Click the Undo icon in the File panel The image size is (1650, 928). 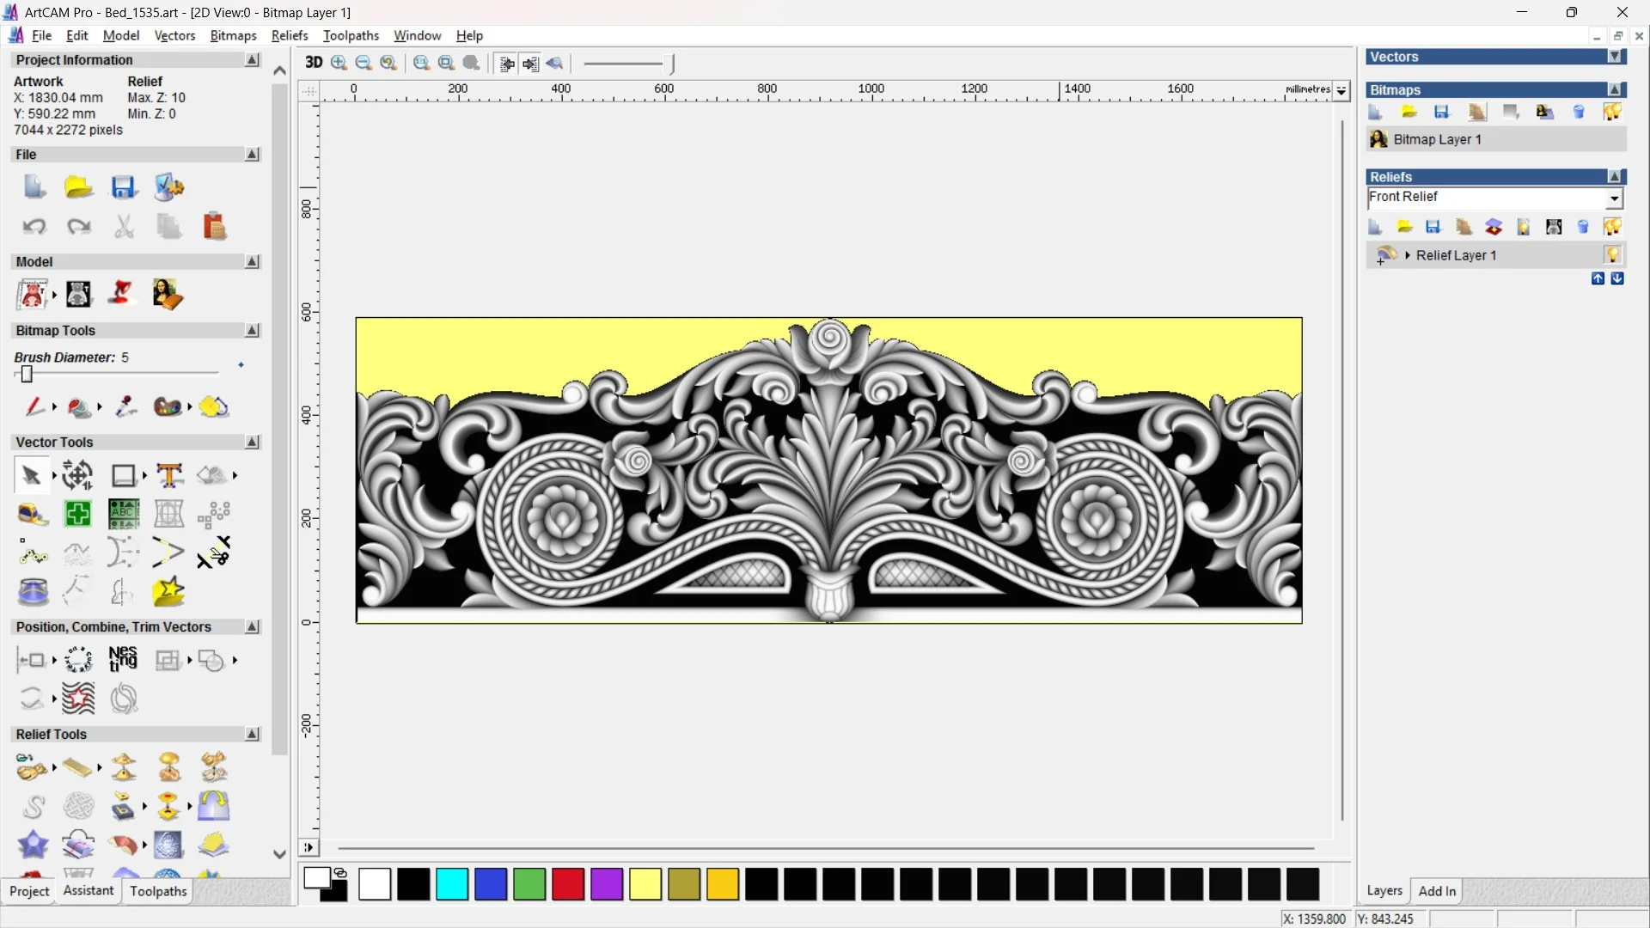[x=34, y=227]
